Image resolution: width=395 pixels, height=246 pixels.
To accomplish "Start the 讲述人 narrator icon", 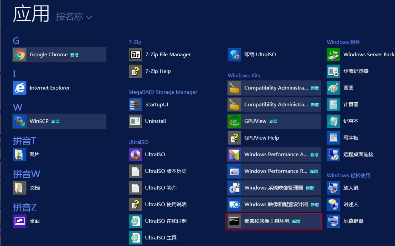I will pos(333,205).
